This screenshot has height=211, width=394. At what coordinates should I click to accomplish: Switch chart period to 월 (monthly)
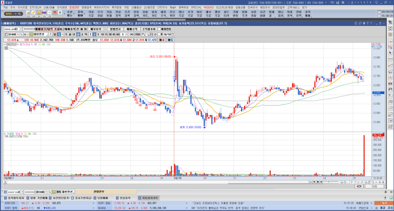point(70,35)
